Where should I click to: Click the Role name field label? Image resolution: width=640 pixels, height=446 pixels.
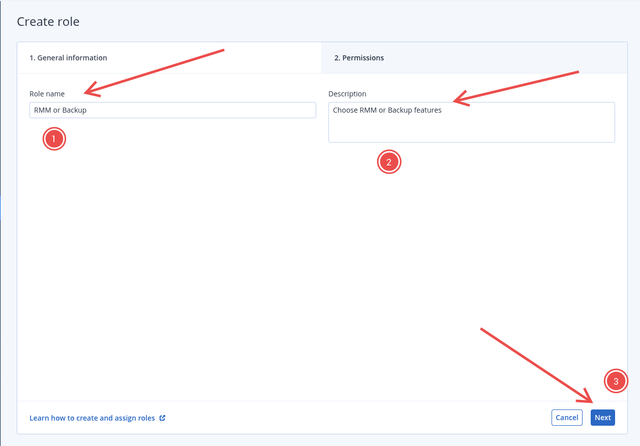coord(47,94)
